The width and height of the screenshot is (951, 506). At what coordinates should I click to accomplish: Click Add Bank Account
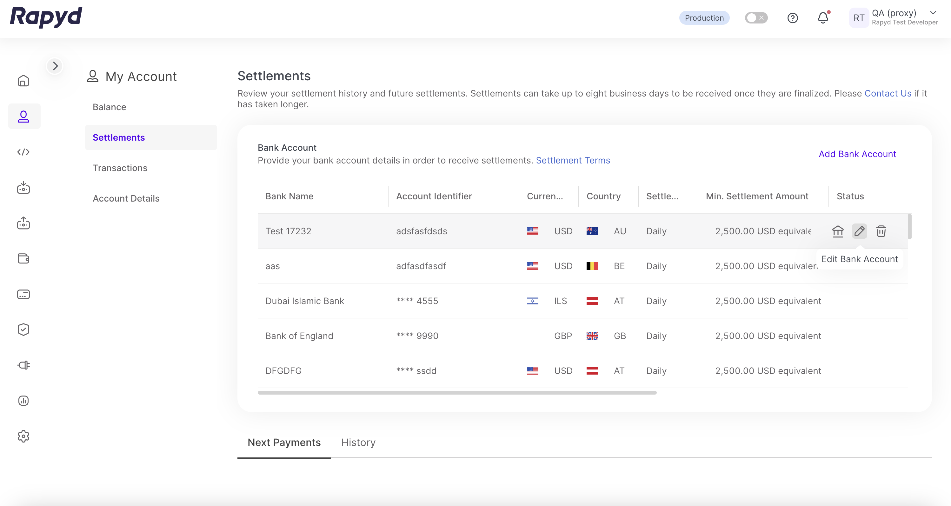857,154
